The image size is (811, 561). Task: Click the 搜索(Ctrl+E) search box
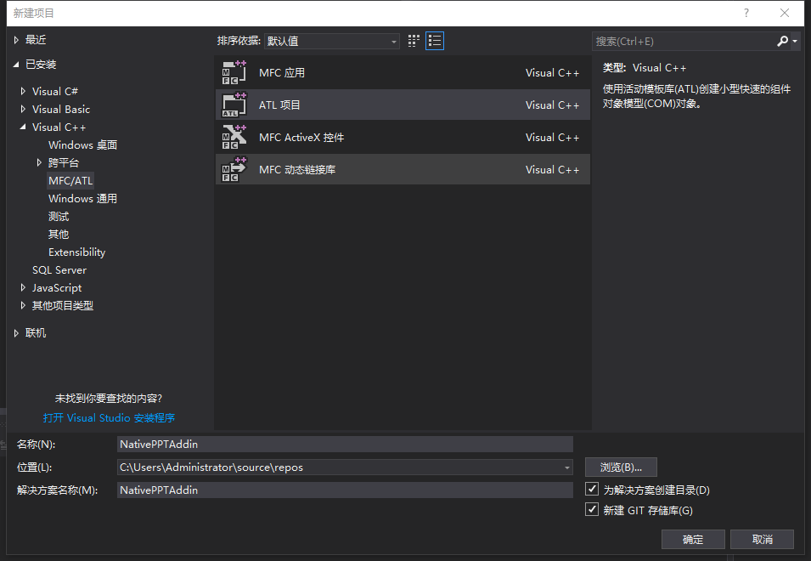click(x=684, y=41)
